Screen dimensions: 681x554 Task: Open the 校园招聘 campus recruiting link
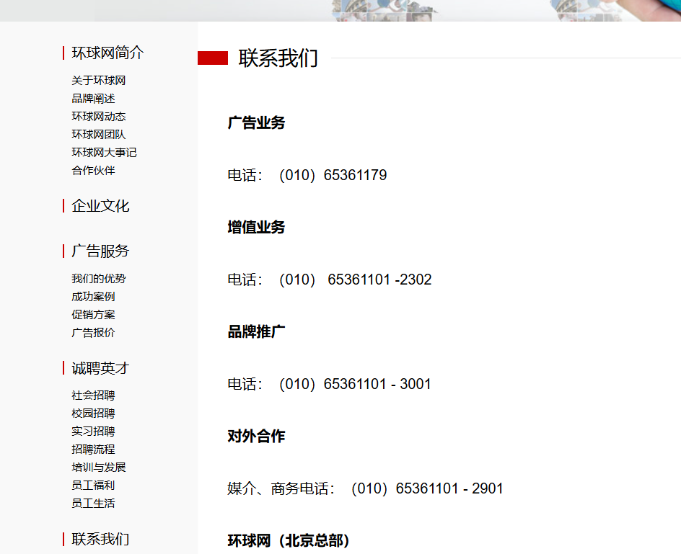(x=92, y=413)
